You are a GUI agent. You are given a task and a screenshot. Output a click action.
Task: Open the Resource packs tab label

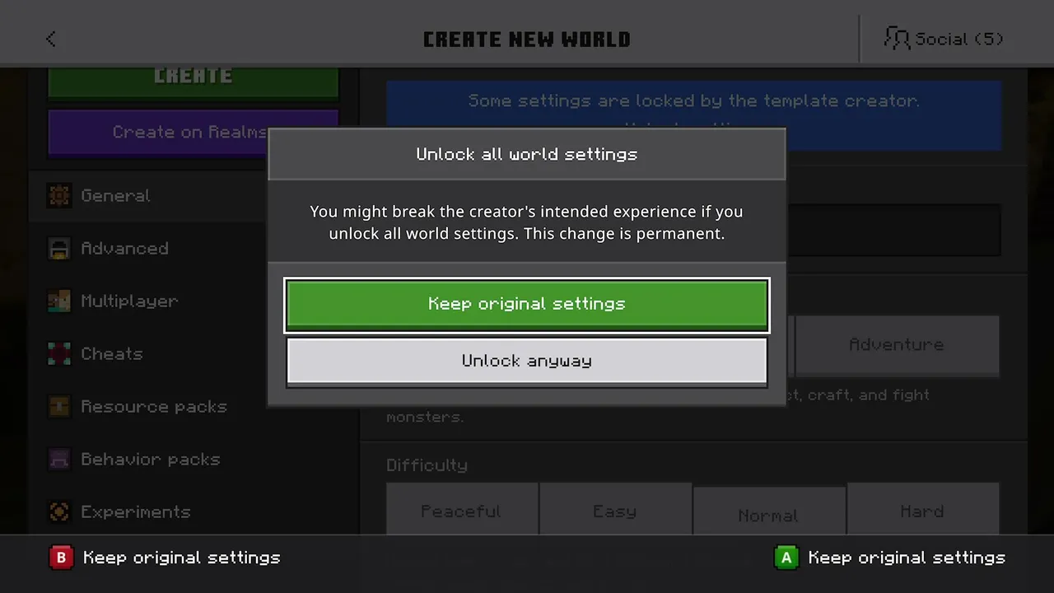pos(154,407)
